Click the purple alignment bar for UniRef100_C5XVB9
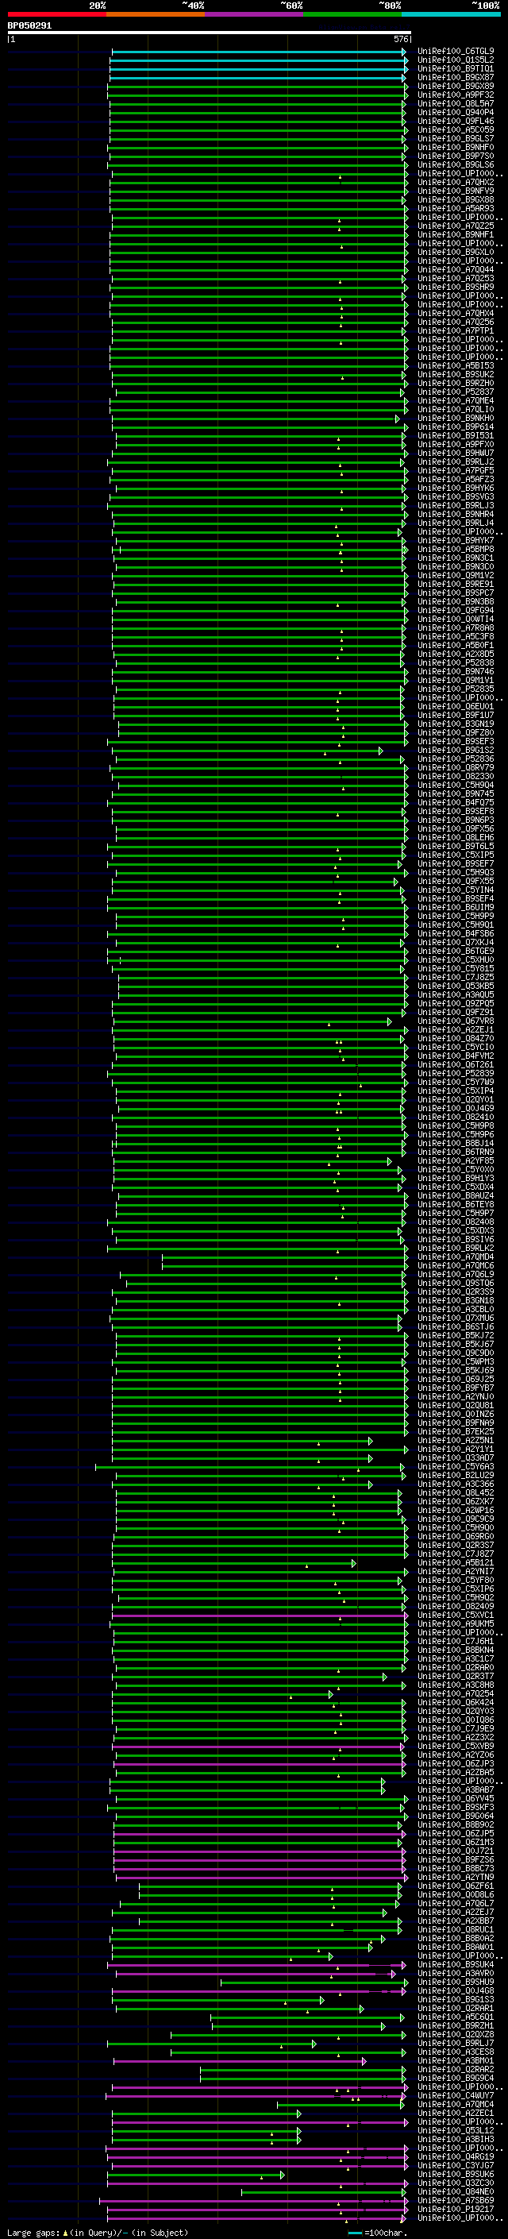508x2239 pixels. pos(258,1747)
